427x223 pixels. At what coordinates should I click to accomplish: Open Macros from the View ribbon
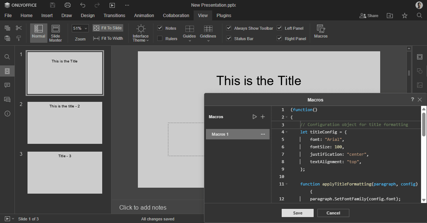tap(321, 31)
